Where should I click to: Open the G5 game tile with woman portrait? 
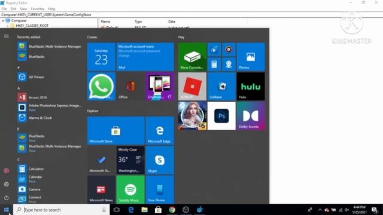pyautogui.click(x=192, y=116)
